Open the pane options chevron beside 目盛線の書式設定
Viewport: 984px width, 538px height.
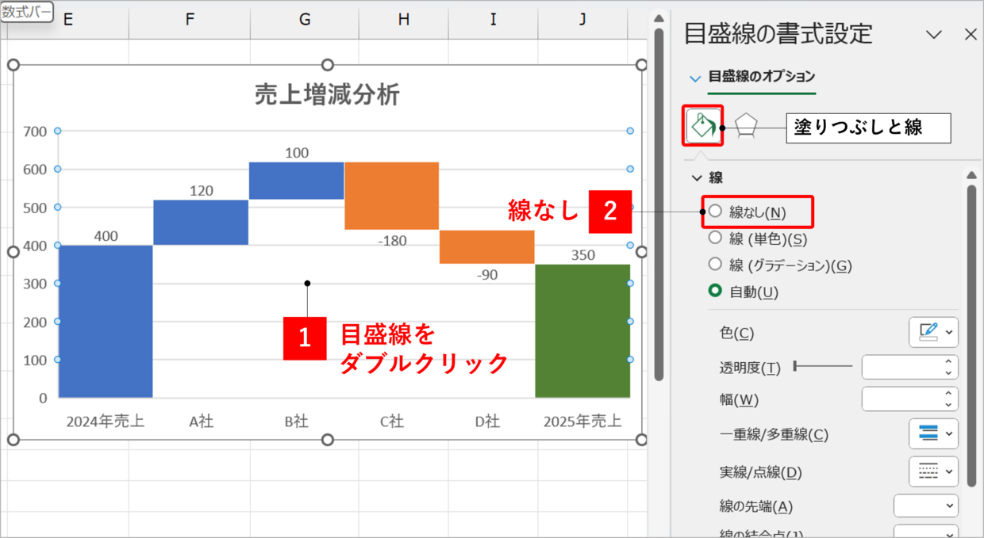coord(932,34)
